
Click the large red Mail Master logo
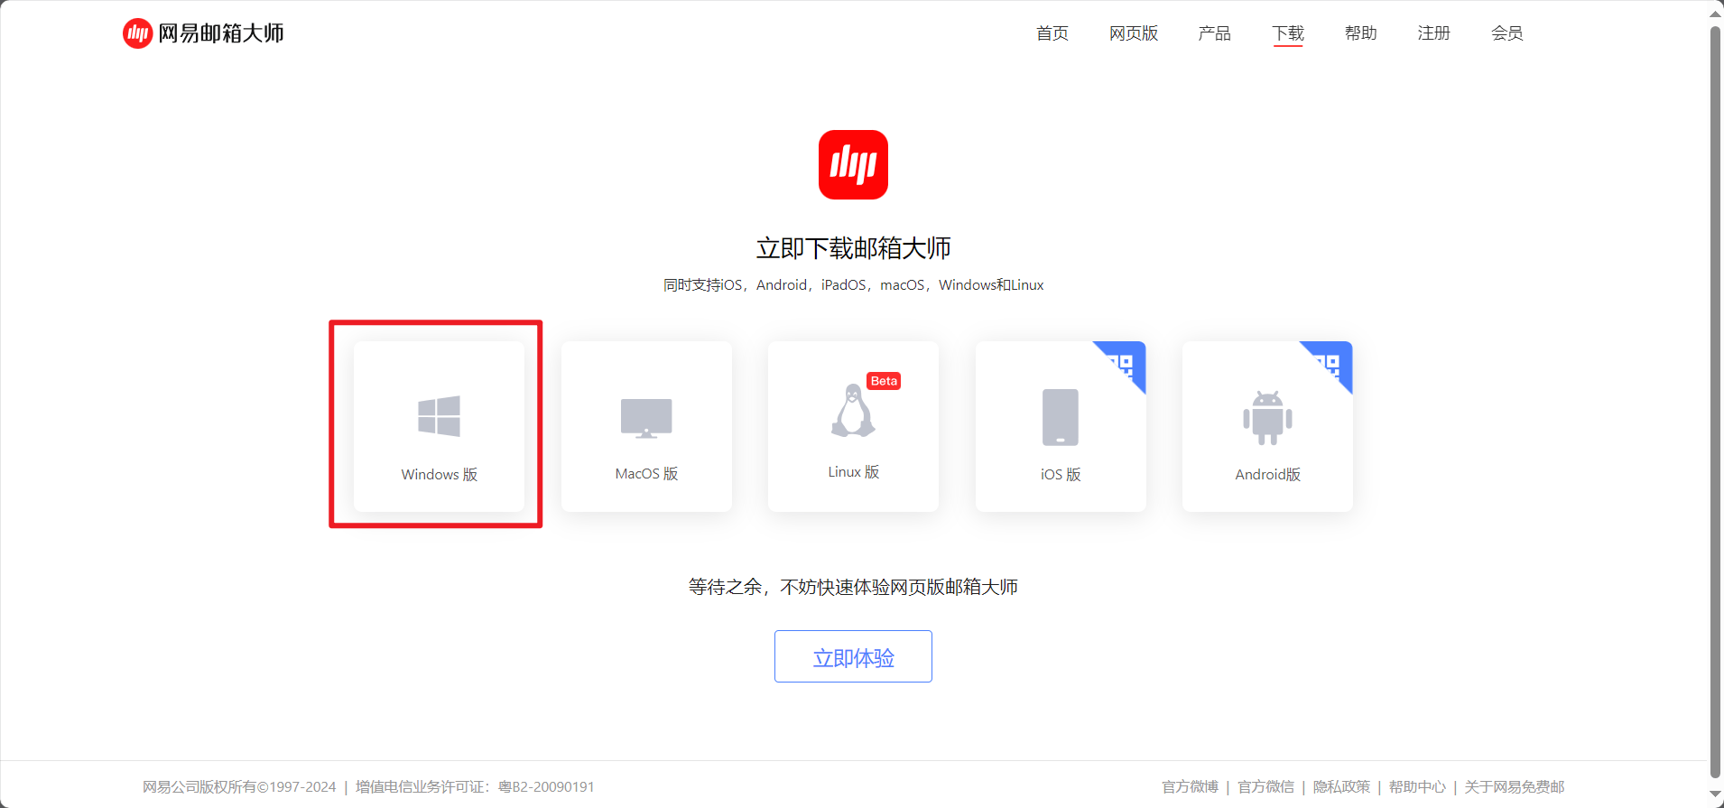pyautogui.click(x=853, y=165)
